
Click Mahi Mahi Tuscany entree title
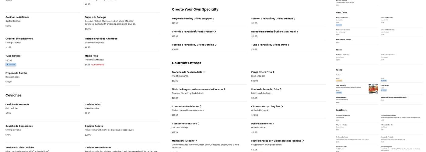183,141
